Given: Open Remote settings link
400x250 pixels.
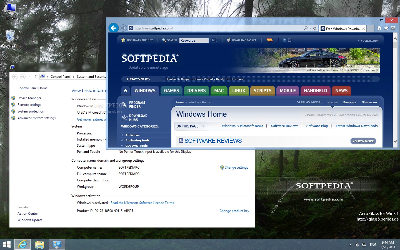Looking at the screenshot, I should (x=29, y=105).
